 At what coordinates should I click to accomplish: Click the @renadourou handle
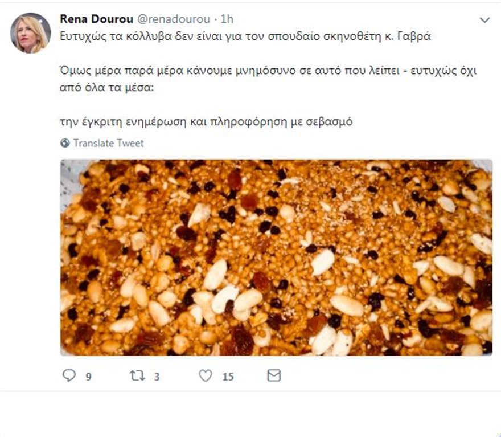[x=174, y=19]
